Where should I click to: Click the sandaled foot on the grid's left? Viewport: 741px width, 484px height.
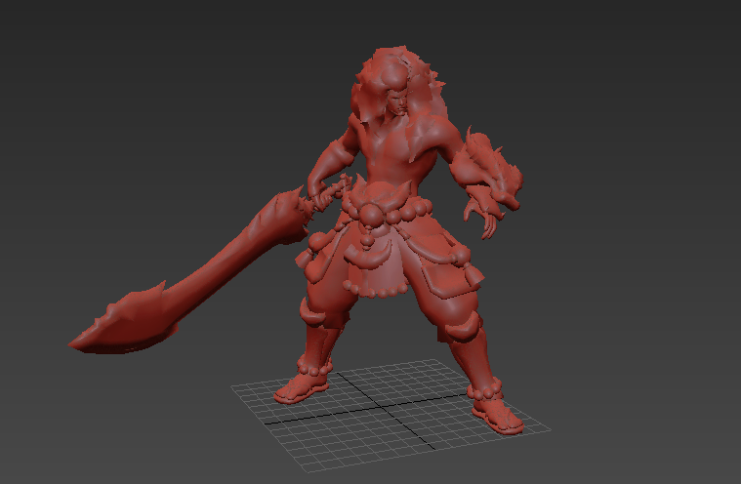pyautogui.click(x=295, y=391)
